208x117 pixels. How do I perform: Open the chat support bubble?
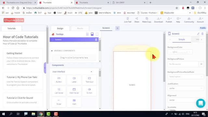click(x=201, y=103)
